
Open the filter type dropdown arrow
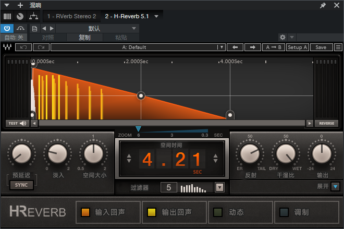pos(219,187)
